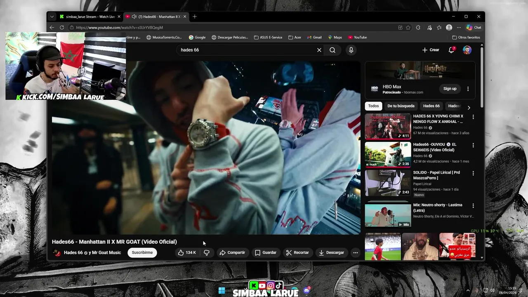Open MusicaTorrents.Co bookmark
The image size is (528, 297).
pyautogui.click(x=164, y=37)
